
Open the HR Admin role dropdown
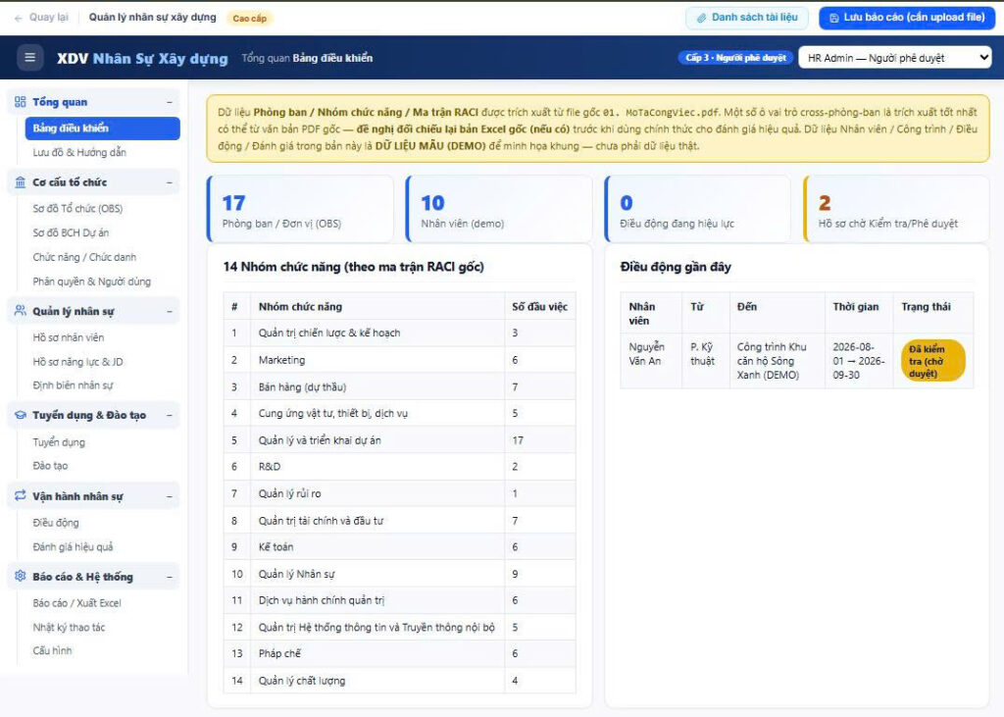pyautogui.click(x=895, y=58)
